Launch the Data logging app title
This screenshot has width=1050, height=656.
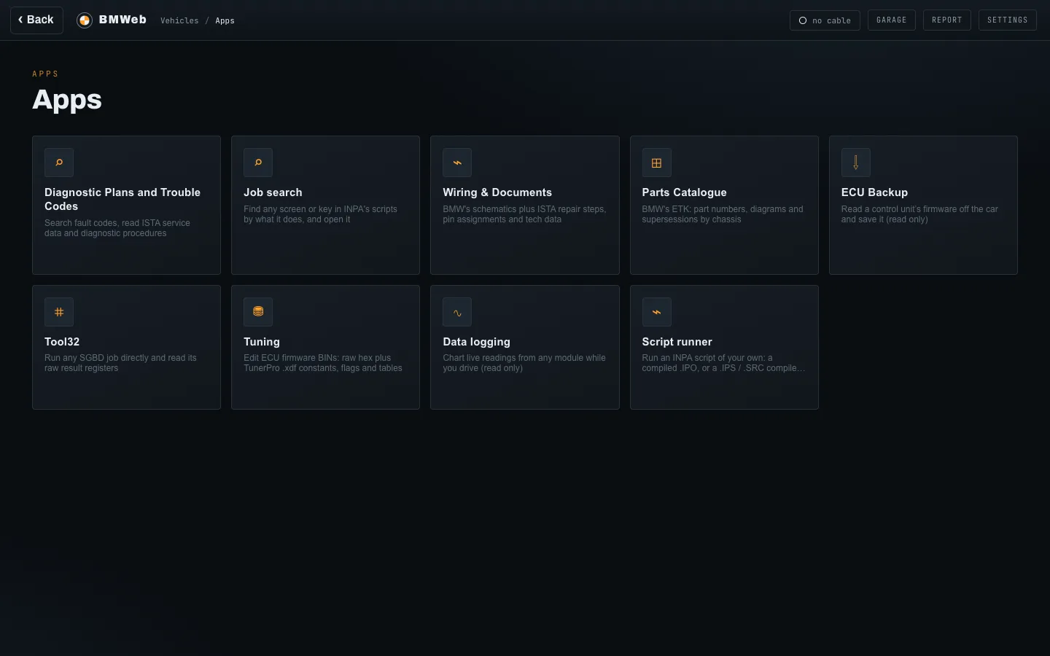(x=476, y=342)
